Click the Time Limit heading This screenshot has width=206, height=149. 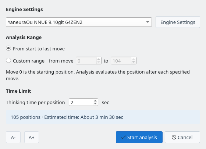click(18, 91)
